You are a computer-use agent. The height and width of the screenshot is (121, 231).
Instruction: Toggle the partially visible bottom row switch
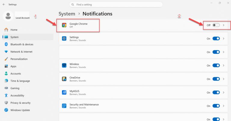click(x=216, y=119)
